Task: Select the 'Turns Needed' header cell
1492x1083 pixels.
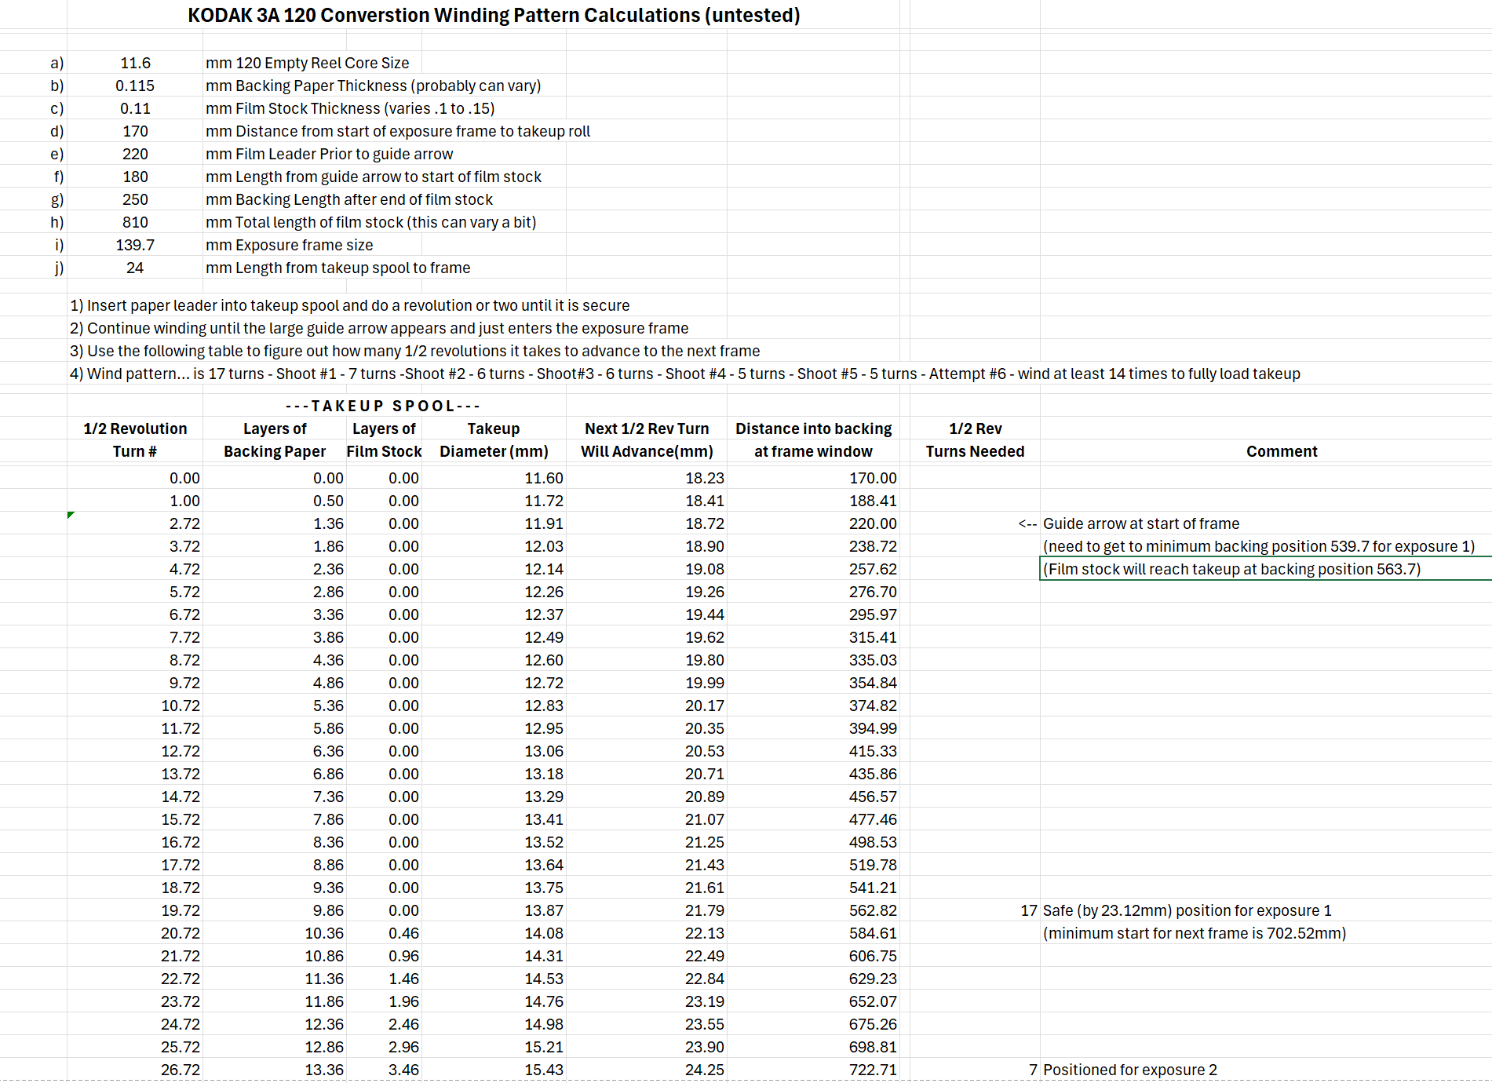Action: pos(975,451)
